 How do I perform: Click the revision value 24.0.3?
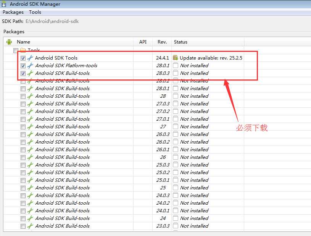pyautogui.click(x=163, y=195)
